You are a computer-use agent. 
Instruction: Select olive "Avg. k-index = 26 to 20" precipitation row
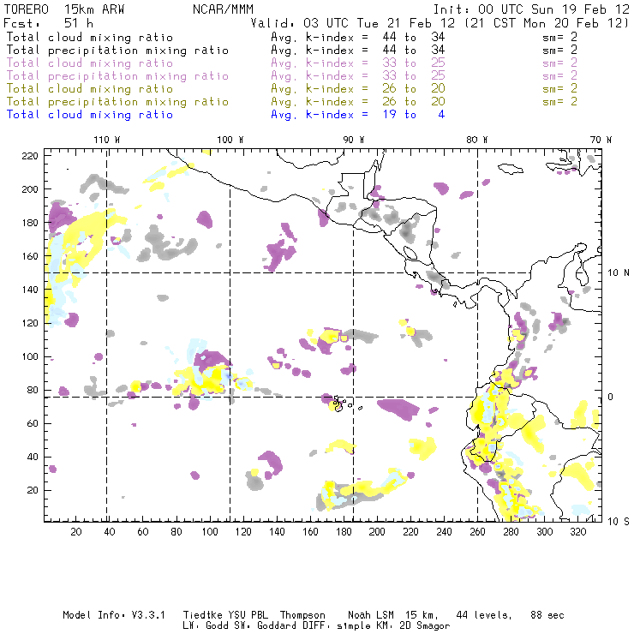click(x=358, y=102)
